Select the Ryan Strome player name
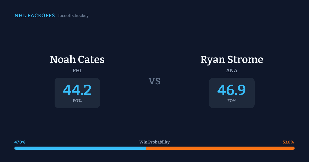The image size is (309, 162). point(232,59)
